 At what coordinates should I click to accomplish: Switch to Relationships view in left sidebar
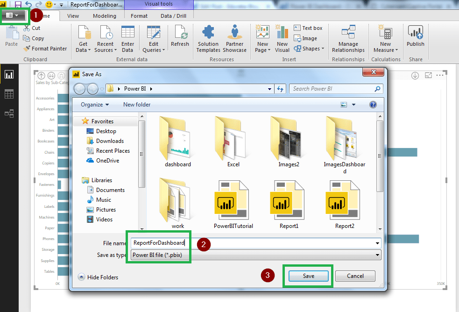9,113
